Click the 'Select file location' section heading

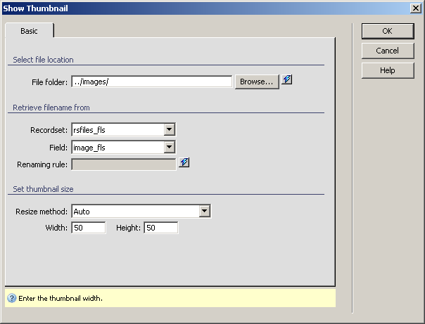[43, 60]
